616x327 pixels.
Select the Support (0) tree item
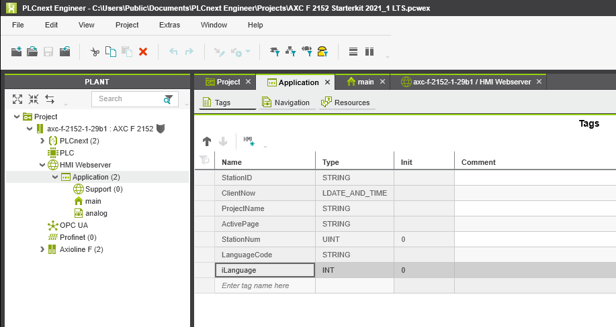98,190
